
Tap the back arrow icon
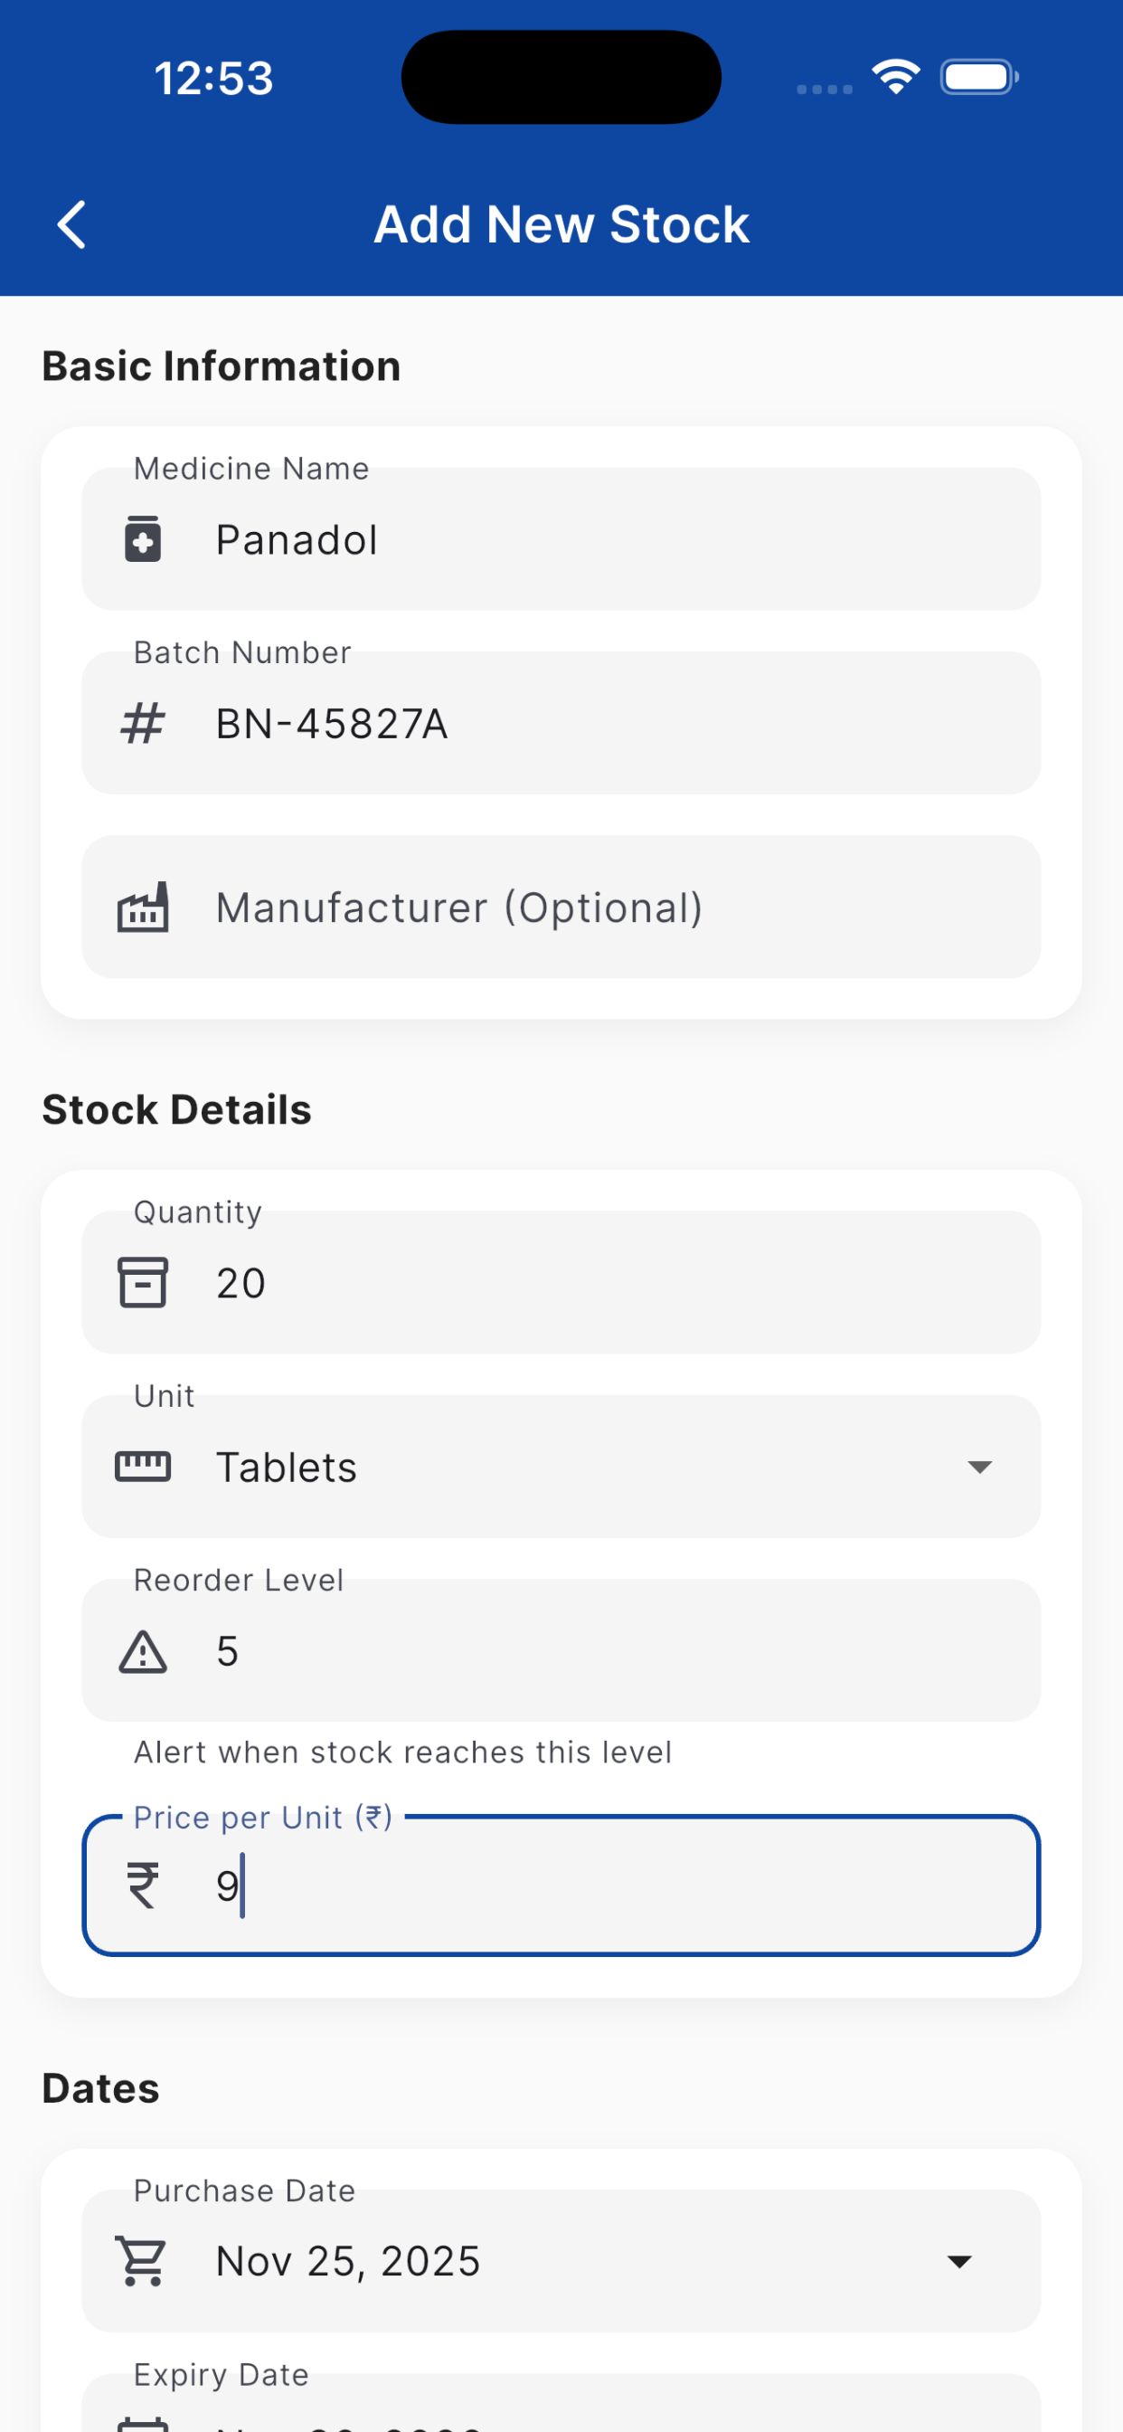(71, 224)
